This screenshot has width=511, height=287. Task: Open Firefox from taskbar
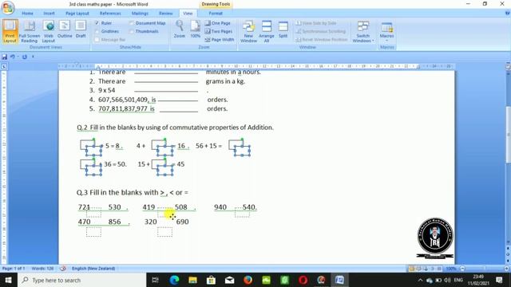coord(248,280)
